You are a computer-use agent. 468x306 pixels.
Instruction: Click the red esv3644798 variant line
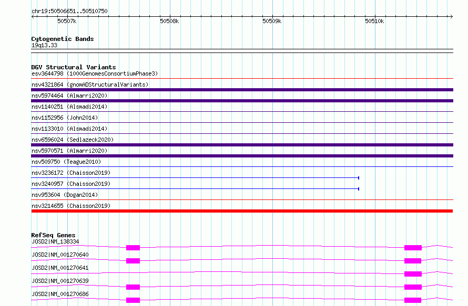click(x=242, y=79)
